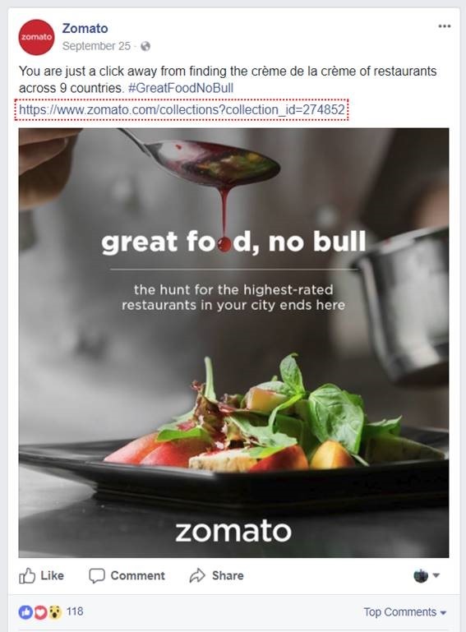Open the great food no bull image
This screenshot has height=632, width=466.
[233, 343]
